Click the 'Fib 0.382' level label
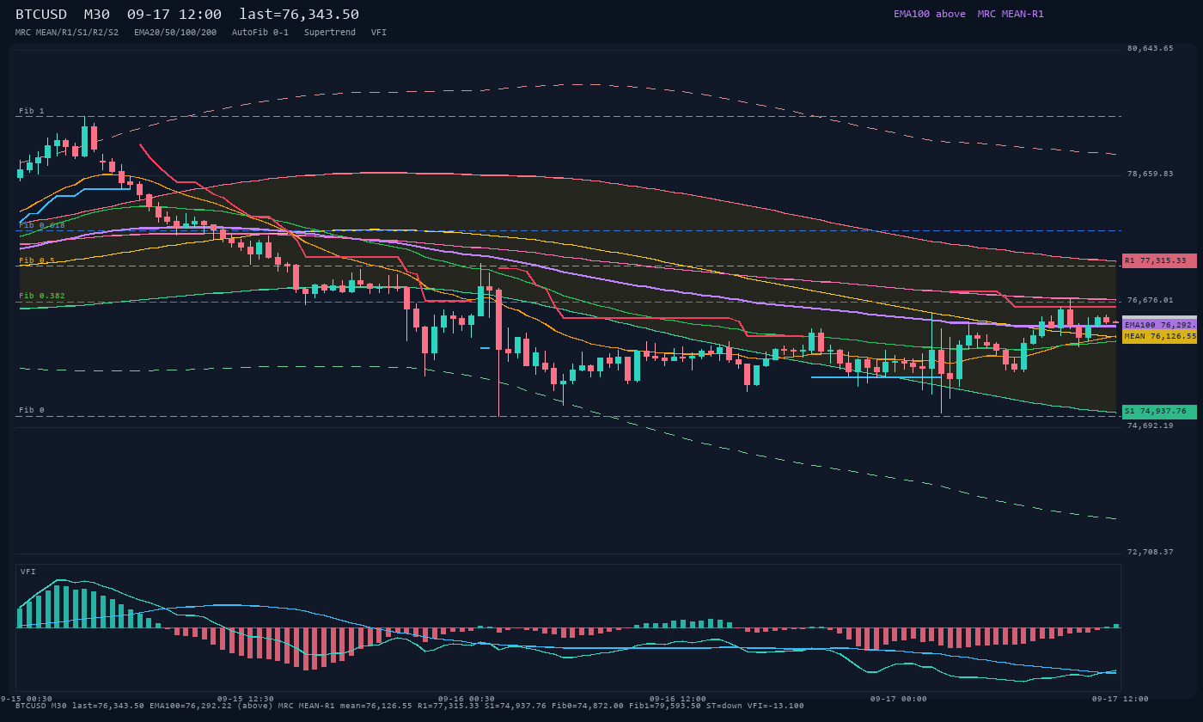The image size is (1203, 722). (42, 296)
